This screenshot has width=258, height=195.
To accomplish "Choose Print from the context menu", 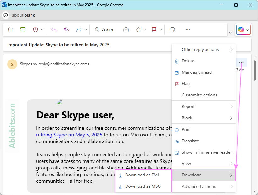I will click(x=204, y=129).
